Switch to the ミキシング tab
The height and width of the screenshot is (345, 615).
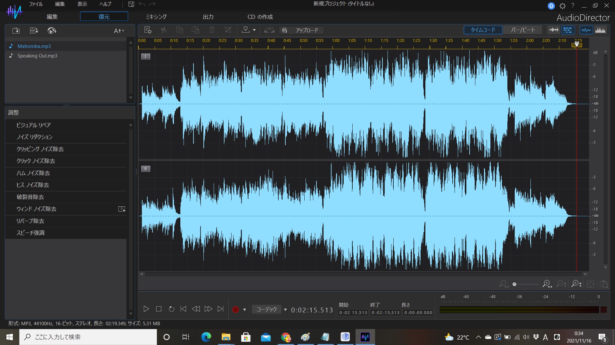(x=156, y=17)
